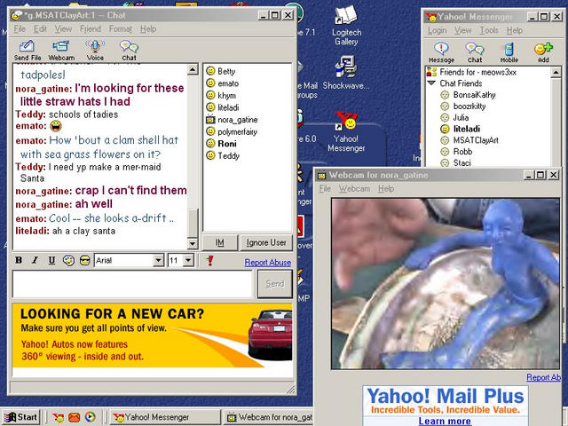
Task: Open the Arial font dropdown
Action: (158, 260)
